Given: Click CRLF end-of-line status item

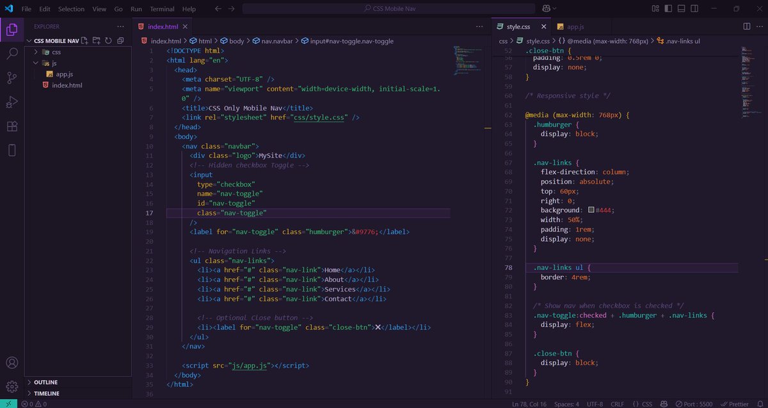Looking at the screenshot, I should [x=617, y=404].
